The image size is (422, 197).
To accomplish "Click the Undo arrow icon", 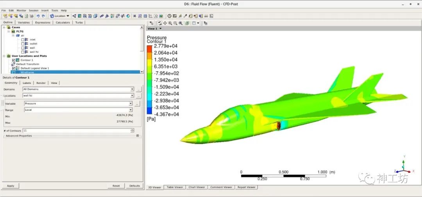I will tap(38, 16).
